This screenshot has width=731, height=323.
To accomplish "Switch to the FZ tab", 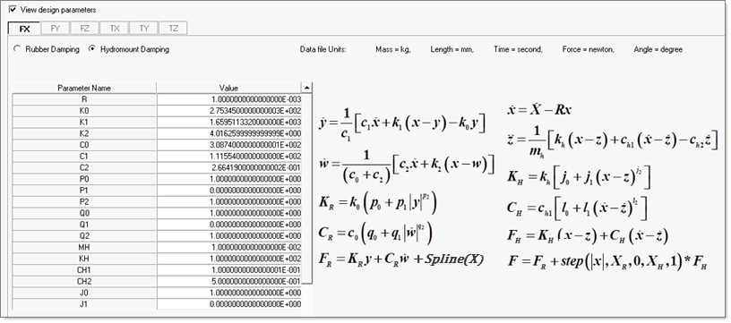I will coord(84,29).
